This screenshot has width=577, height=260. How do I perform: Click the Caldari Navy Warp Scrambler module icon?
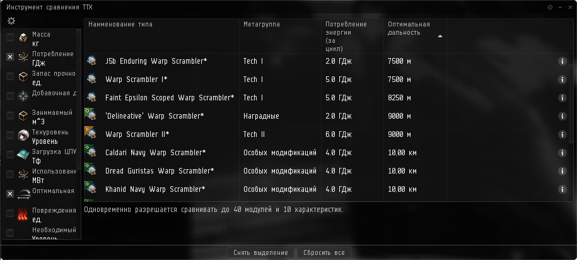pyautogui.click(x=91, y=152)
